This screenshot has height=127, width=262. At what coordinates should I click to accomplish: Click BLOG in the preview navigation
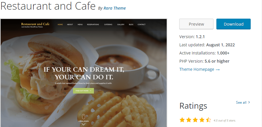[x=131, y=24]
